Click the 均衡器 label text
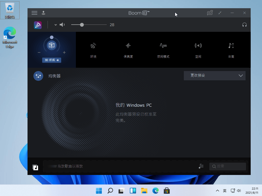Image resolution: width=262 pixels, height=196 pixels. pos(55,76)
